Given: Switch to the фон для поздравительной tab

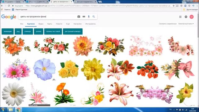Looking at the screenshot, I should (85, 2).
